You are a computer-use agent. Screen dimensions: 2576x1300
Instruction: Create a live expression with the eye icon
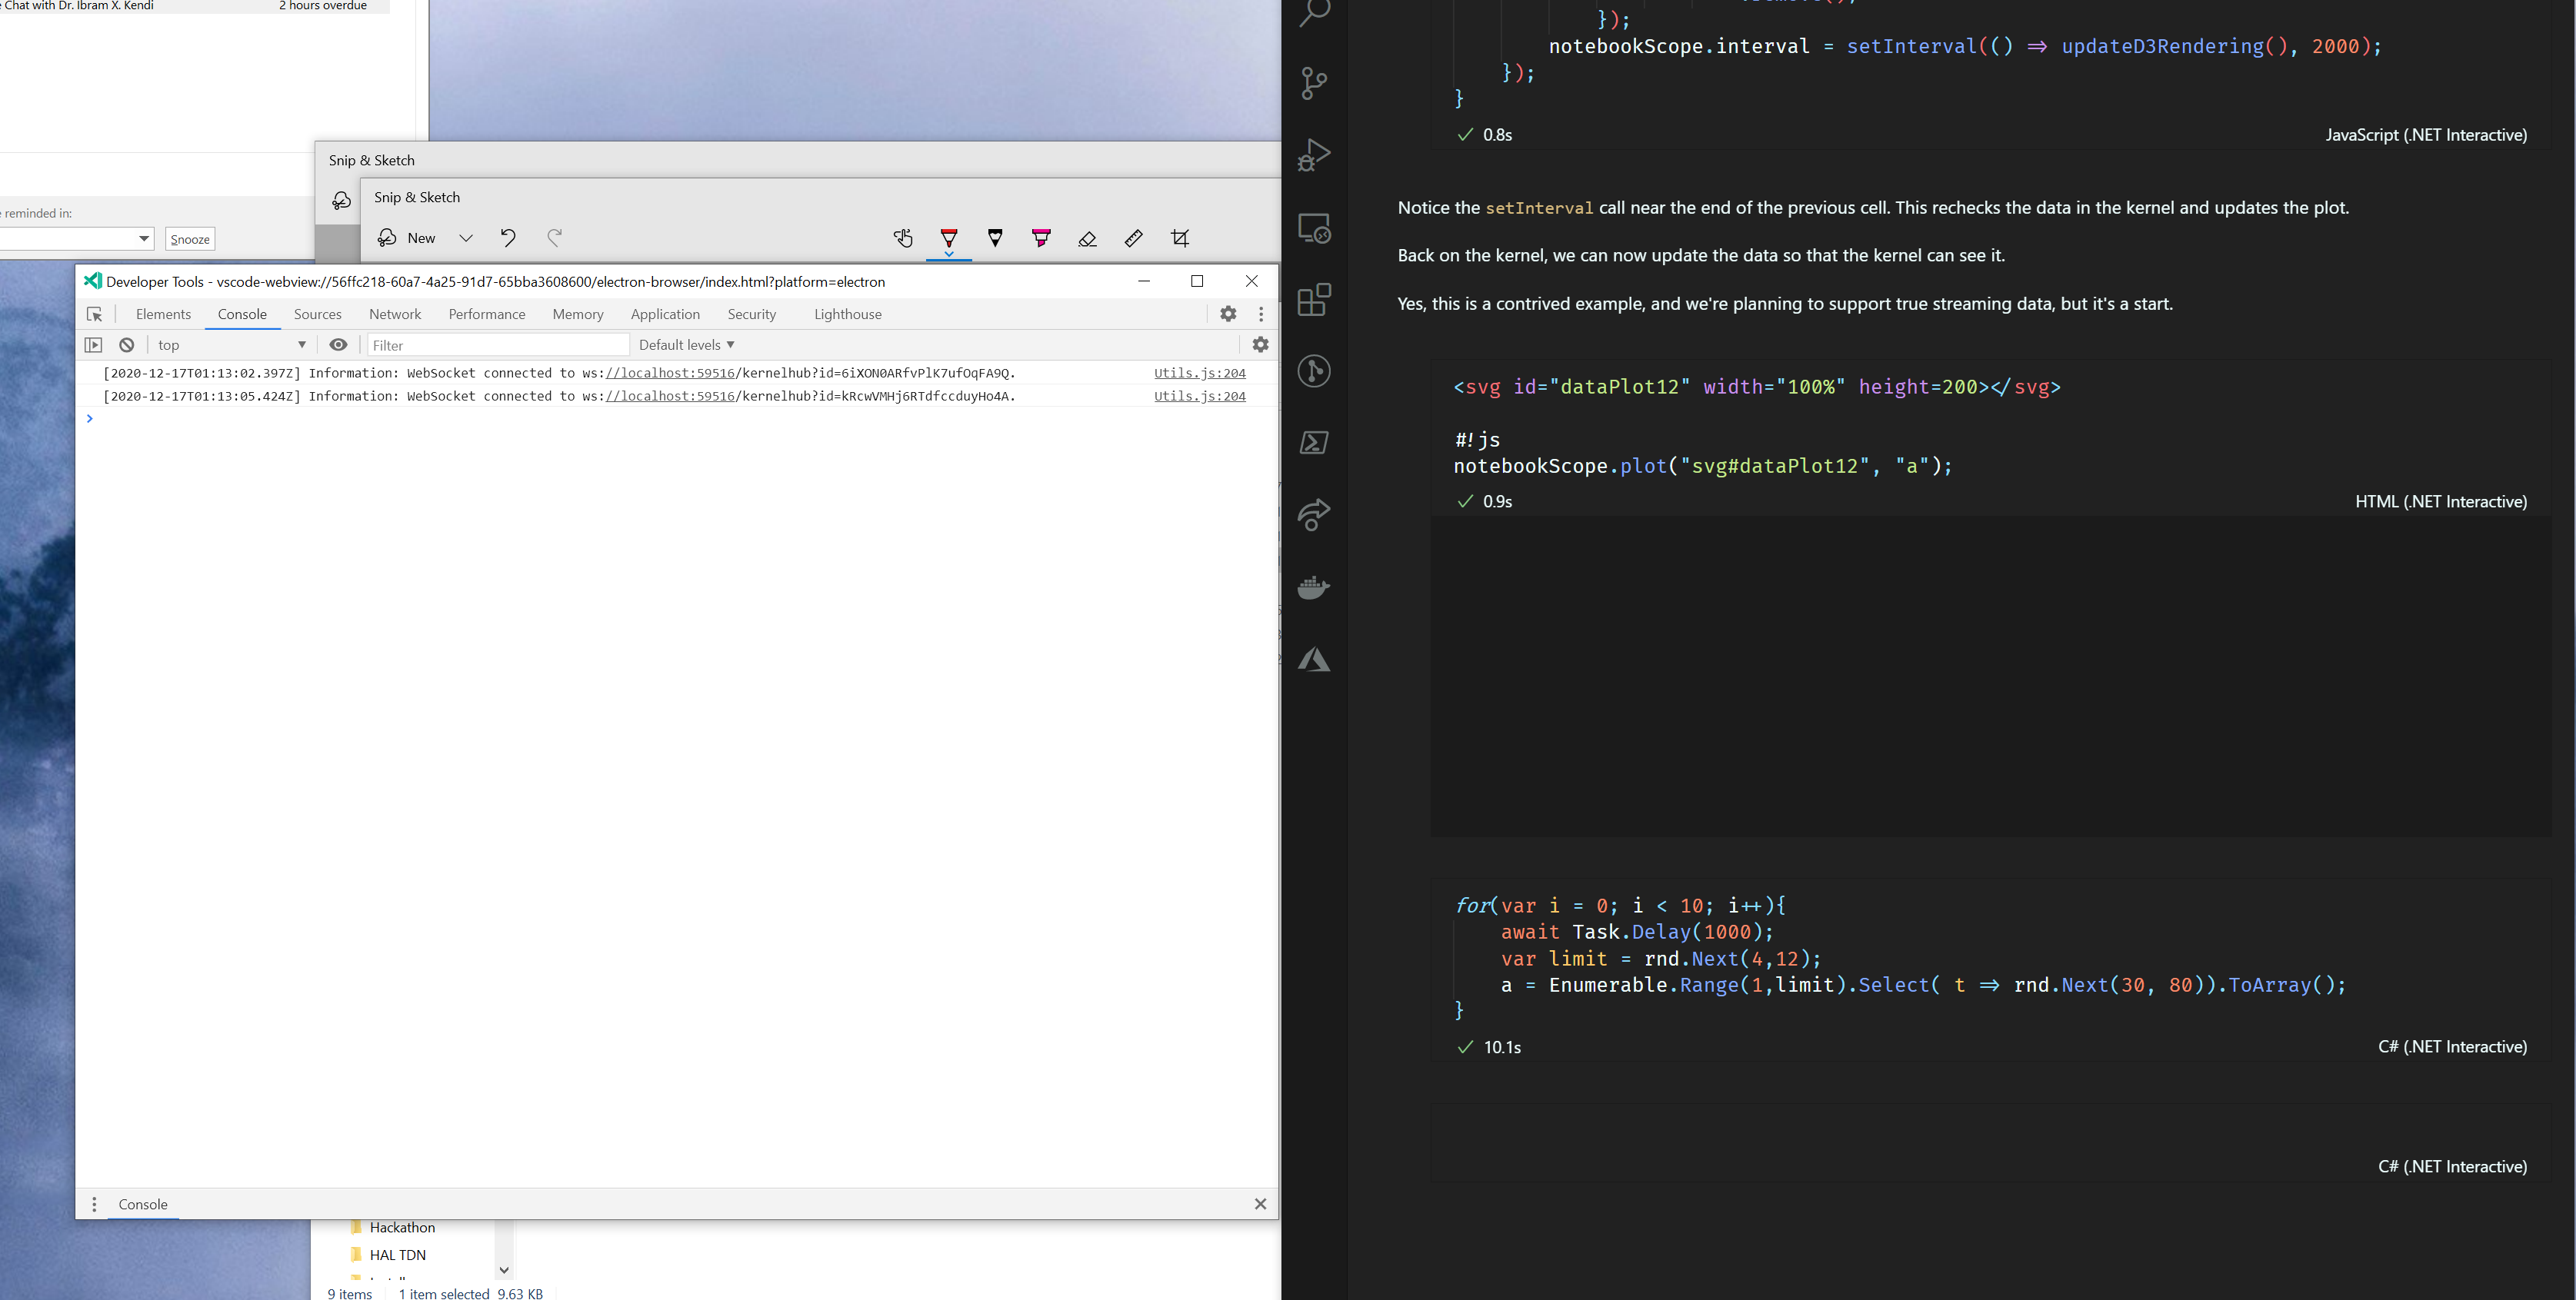click(x=338, y=344)
